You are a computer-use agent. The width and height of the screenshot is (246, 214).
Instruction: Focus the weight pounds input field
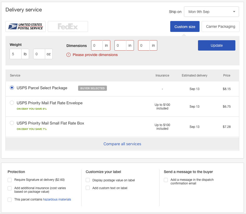(16, 54)
